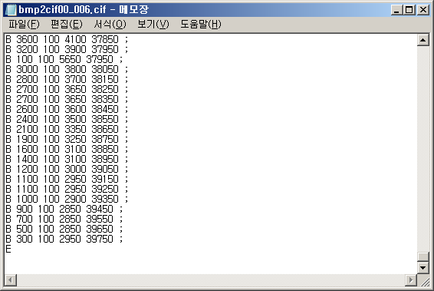This screenshot has height=291, width=434.
Task: Click line 'B 300 100 2950 39750 ;'
Action: (x=64, y=239)
